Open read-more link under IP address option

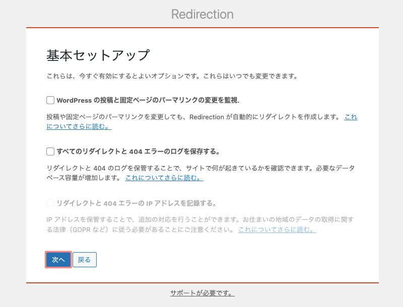click(278, 229)
